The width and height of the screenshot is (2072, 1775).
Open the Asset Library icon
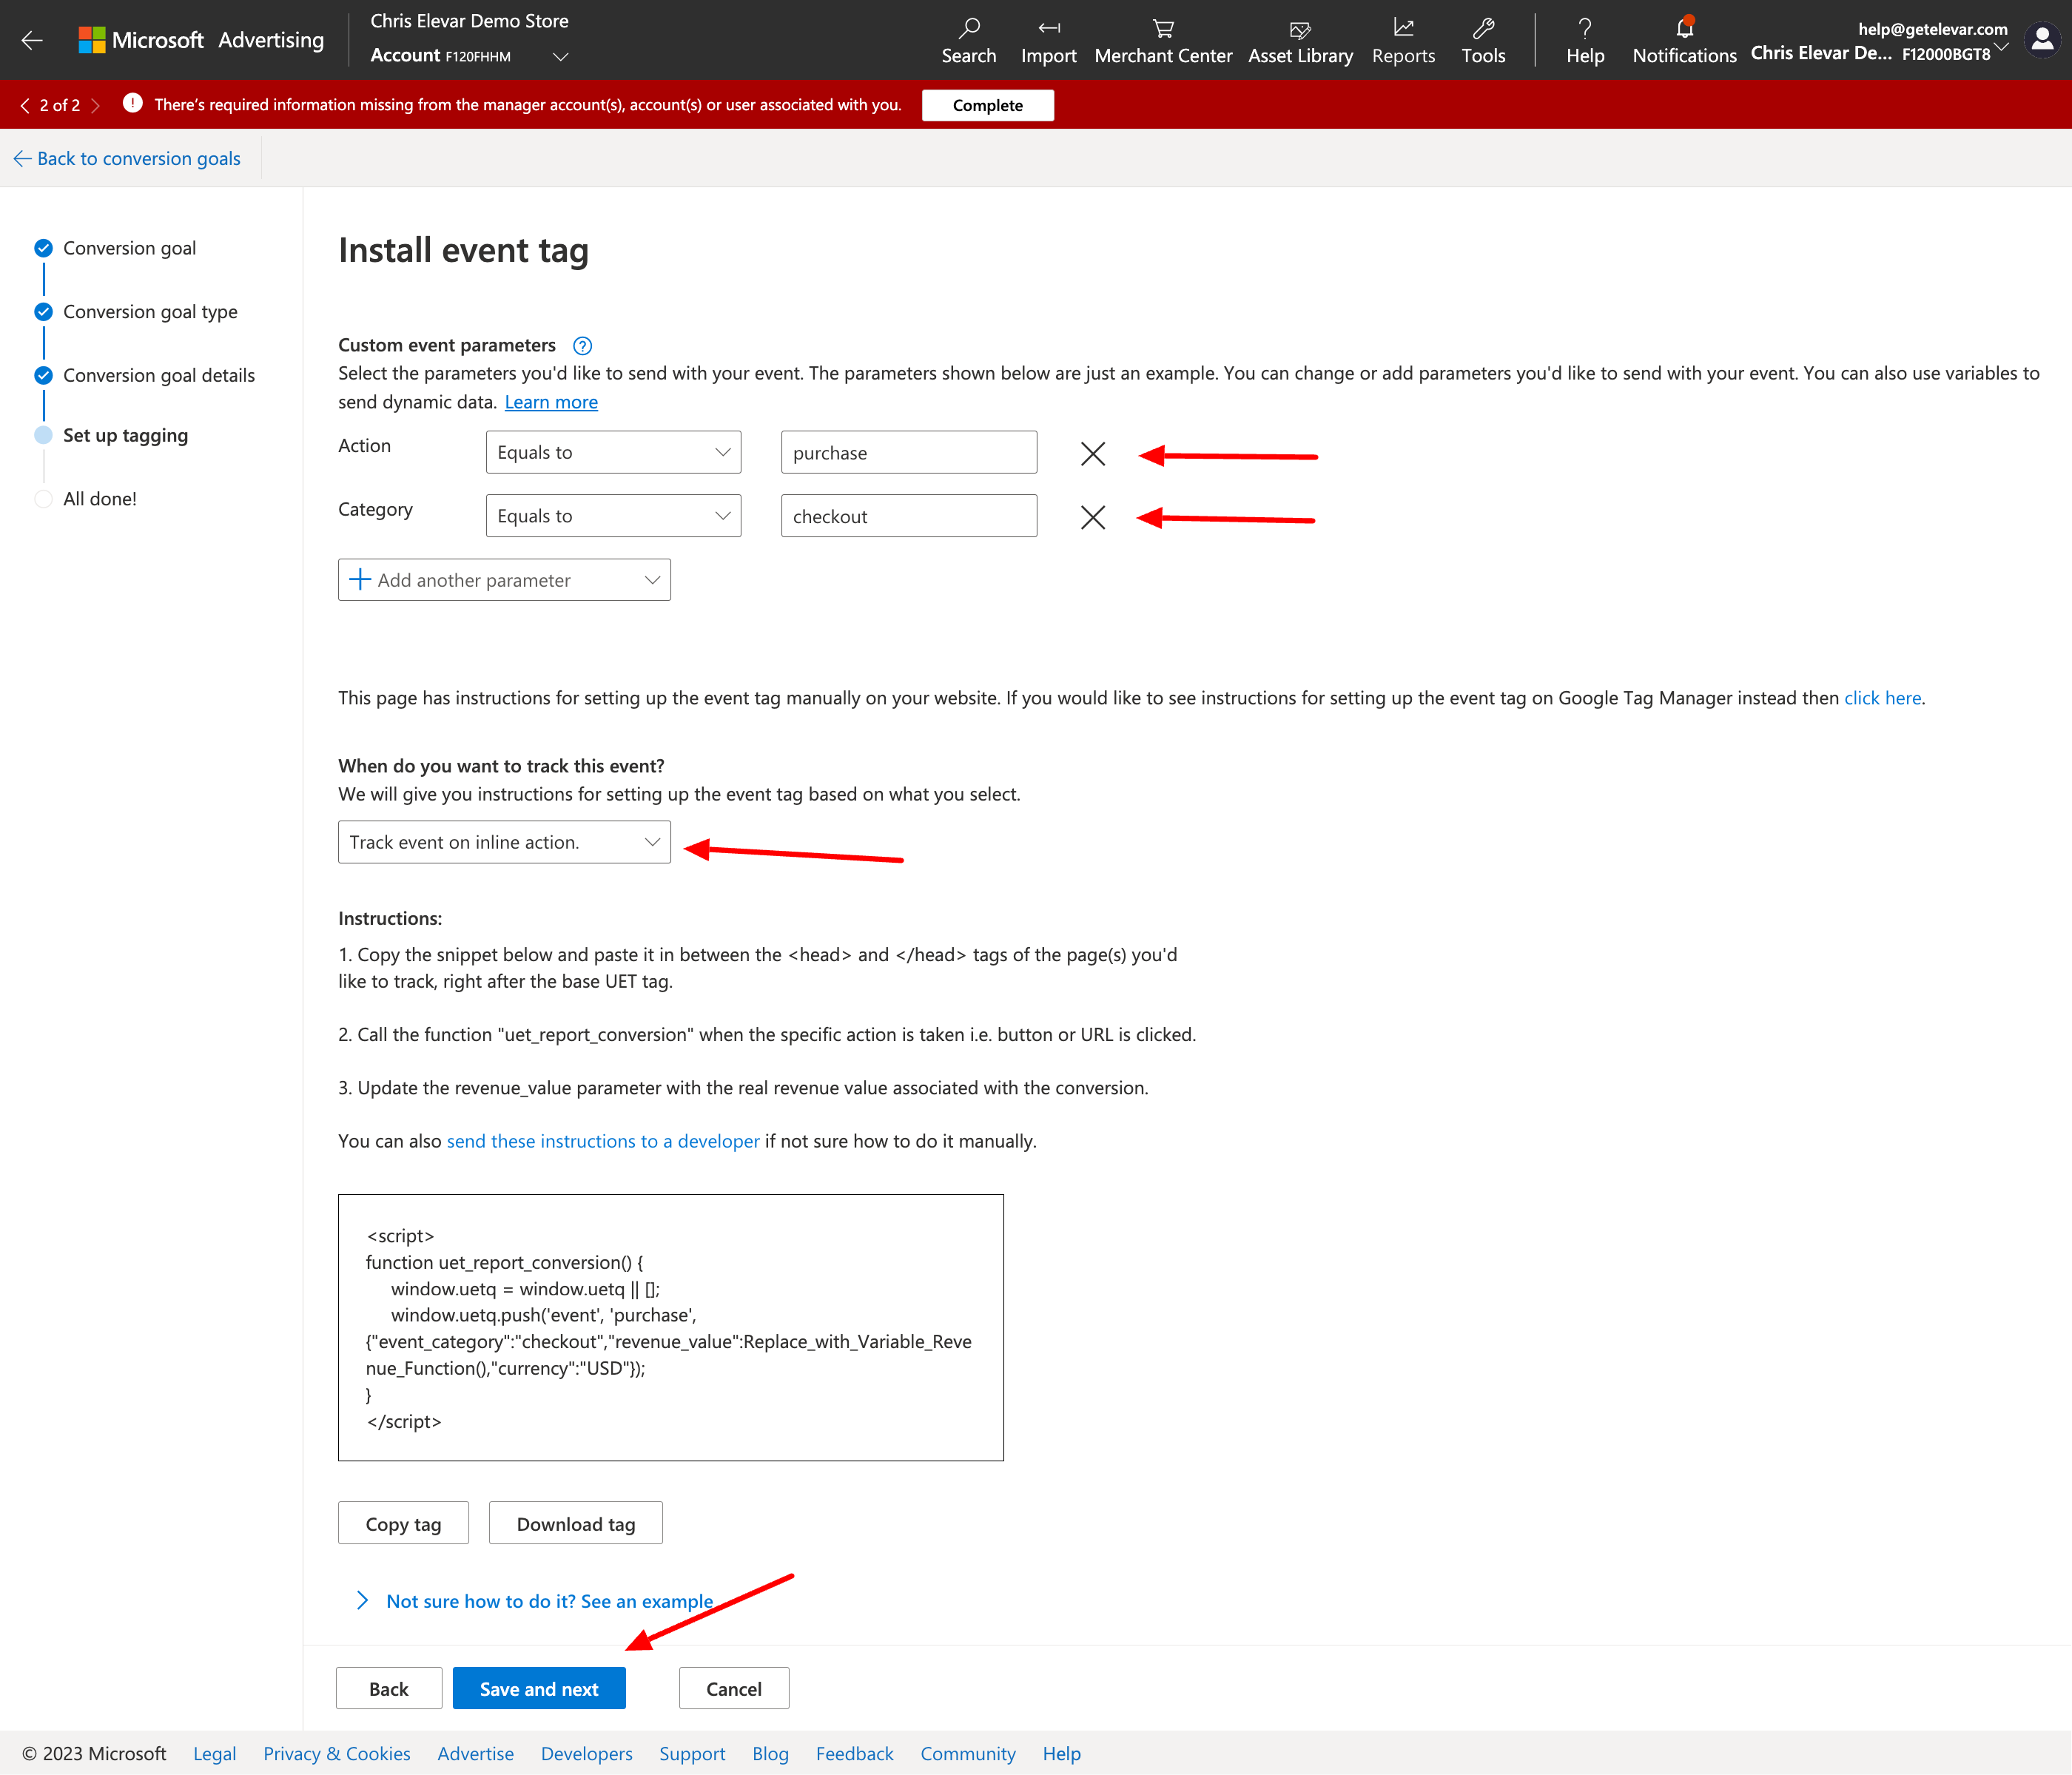pos(1300,29)
